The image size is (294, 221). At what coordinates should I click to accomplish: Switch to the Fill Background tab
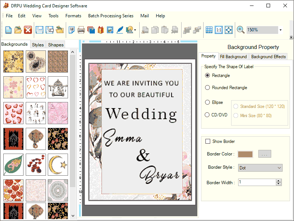(233, 56)
